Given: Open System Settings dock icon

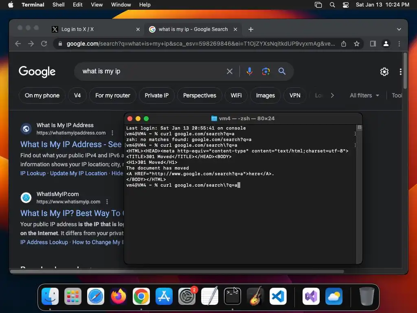Looking at the screenshot, I should [x=187, y=296].
